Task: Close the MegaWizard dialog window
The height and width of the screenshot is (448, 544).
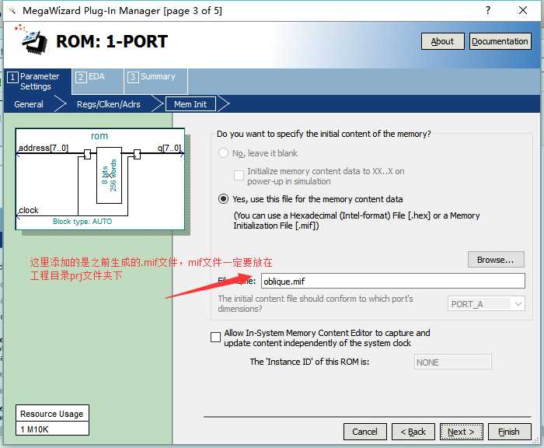Action: pyautogui.click(x=523, y=10)
